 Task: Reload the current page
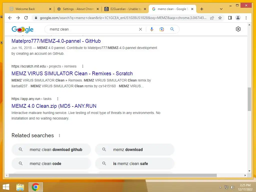click(x=26, y=18)
